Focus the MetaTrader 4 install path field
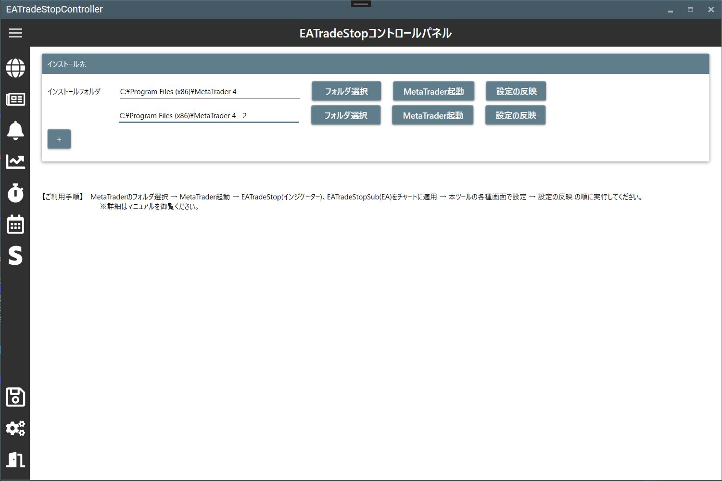This screenshot has width=722, height=481. 210,92
